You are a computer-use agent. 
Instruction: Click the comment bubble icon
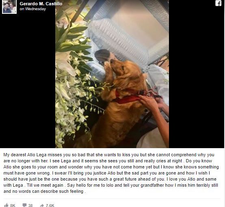[x=24, y=205]
